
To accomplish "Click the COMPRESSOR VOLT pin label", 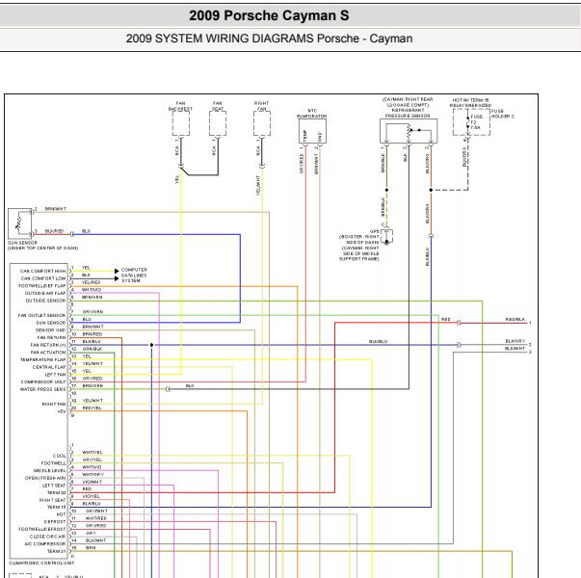I will [x=43, y=382].
